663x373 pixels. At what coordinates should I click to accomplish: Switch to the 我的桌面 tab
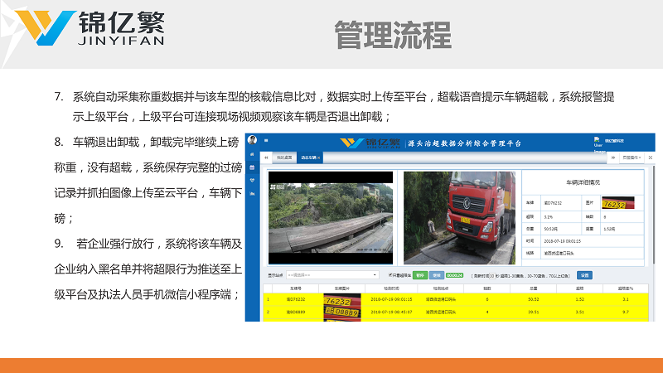(x=285, y=157)
